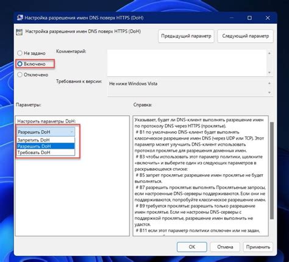
Task: Click the comment box down scroll arrow
Action: (269, 73)
